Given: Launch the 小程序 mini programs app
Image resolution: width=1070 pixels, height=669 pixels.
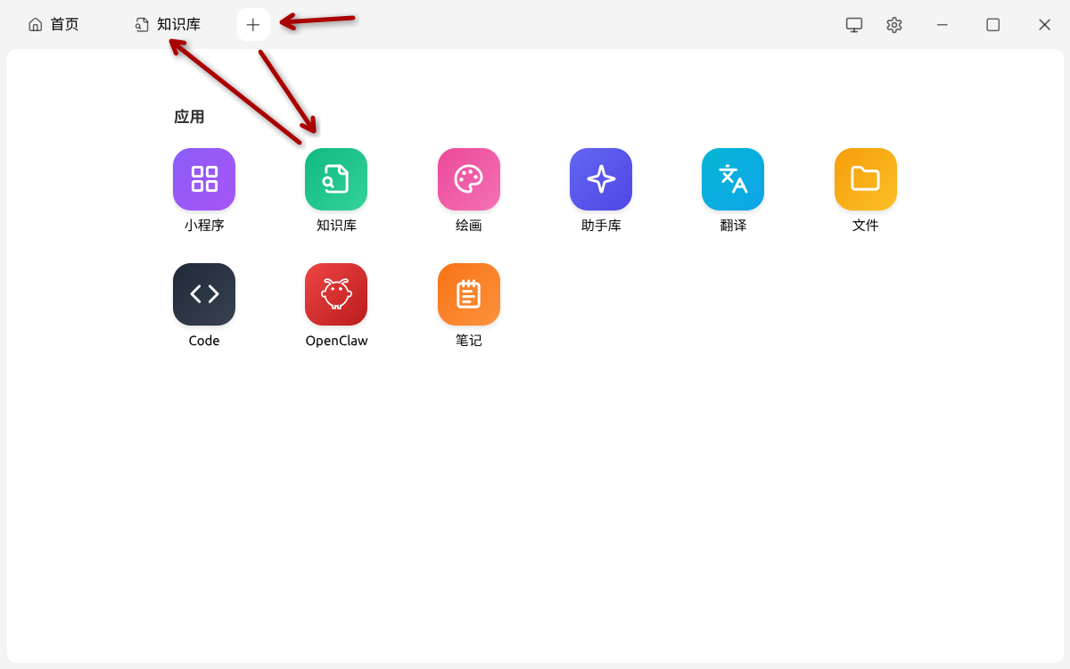Looking at the screenshot, I should (x=203, y=178).
